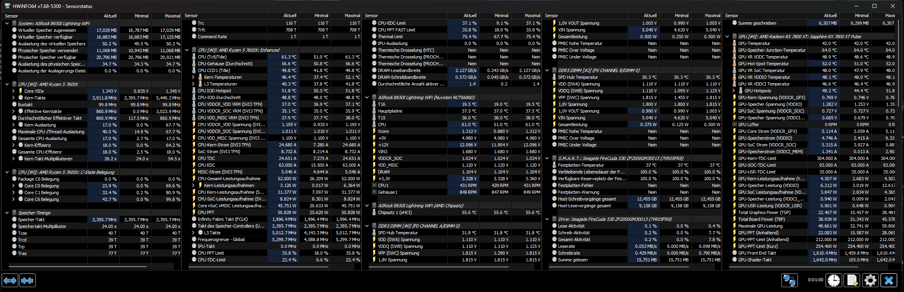Click thermometer icon beside GPU-Temperatur

tap(735, 43)
